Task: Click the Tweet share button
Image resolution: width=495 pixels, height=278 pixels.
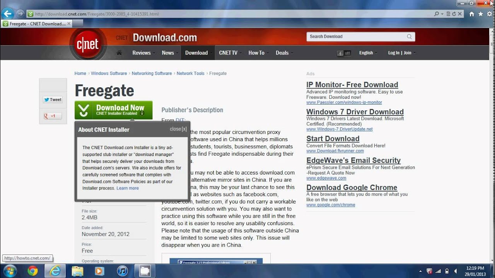Action: pos(53,100)
